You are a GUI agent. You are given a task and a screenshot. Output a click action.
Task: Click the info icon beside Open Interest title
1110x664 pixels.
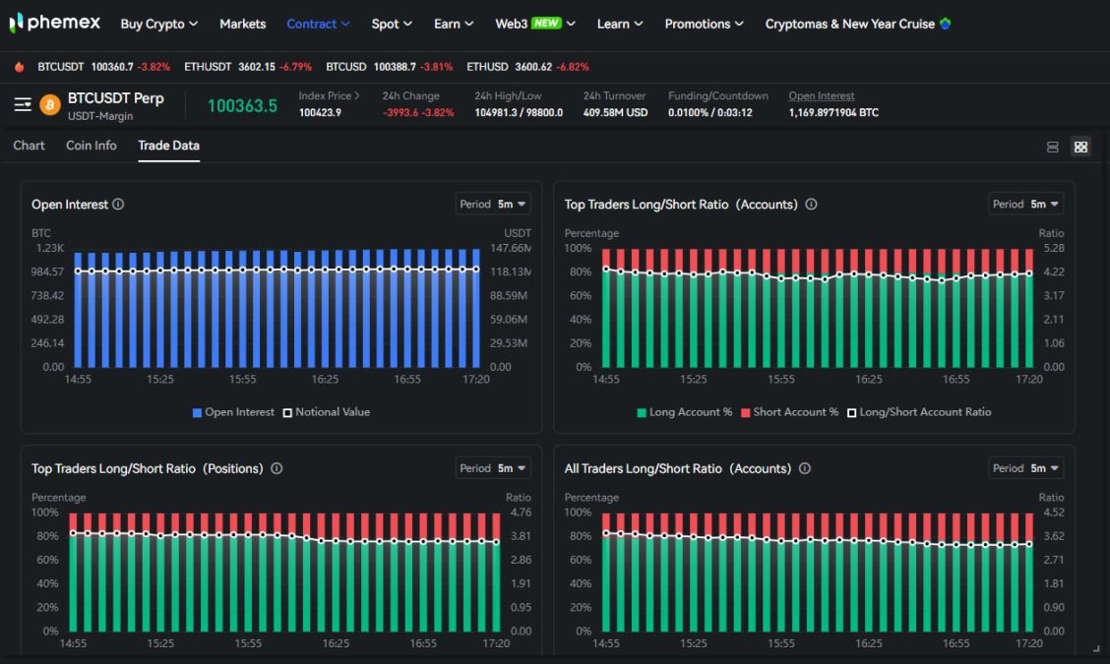click(x=118, y=205)
